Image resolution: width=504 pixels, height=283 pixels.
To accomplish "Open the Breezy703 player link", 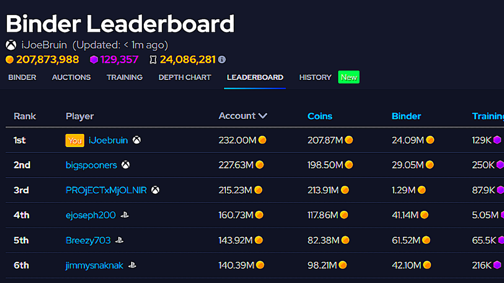I will click(x=88, y=240).
